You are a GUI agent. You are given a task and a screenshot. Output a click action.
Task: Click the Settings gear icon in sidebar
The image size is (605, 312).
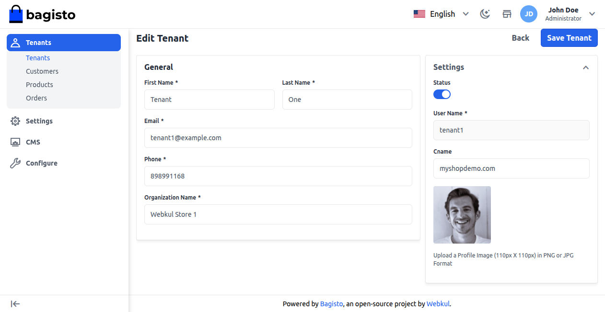15,121
